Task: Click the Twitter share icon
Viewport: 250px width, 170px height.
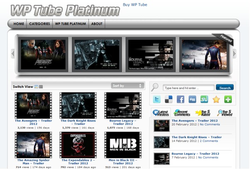Action: pos(157,100)
